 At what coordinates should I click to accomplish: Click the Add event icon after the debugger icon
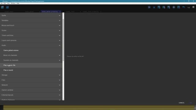[x=159, y=7]
